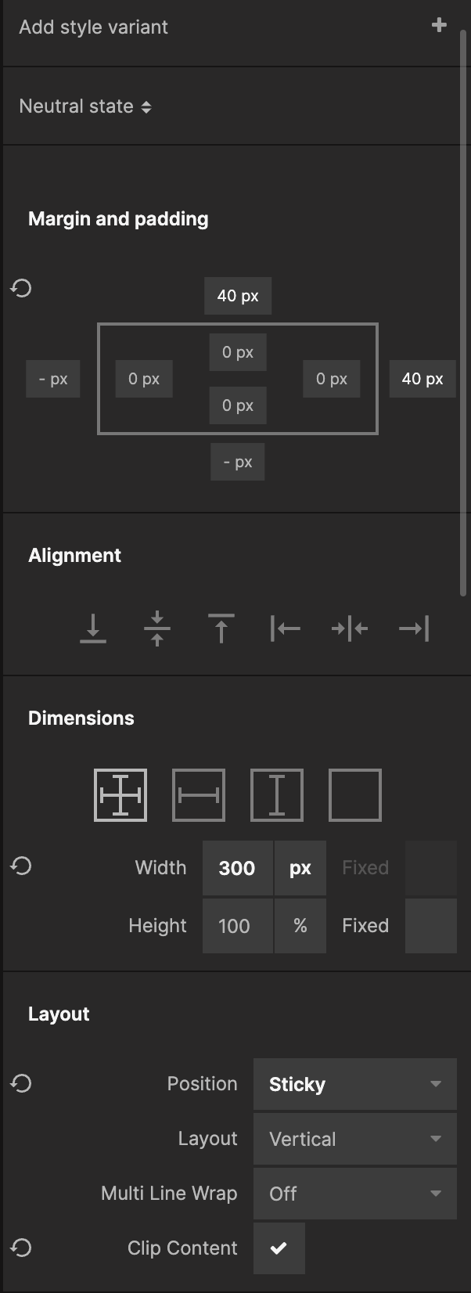Open the Neutral state selector

pos(85,106)
